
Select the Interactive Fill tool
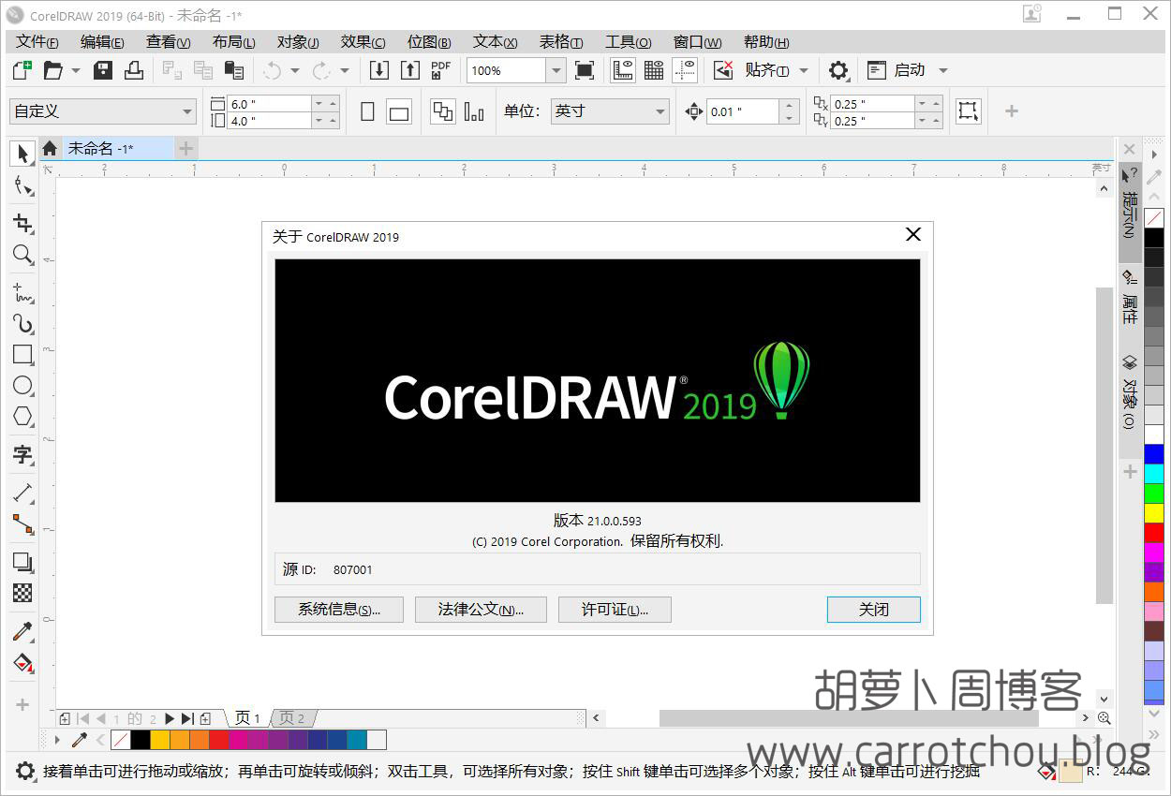point(22,663)
